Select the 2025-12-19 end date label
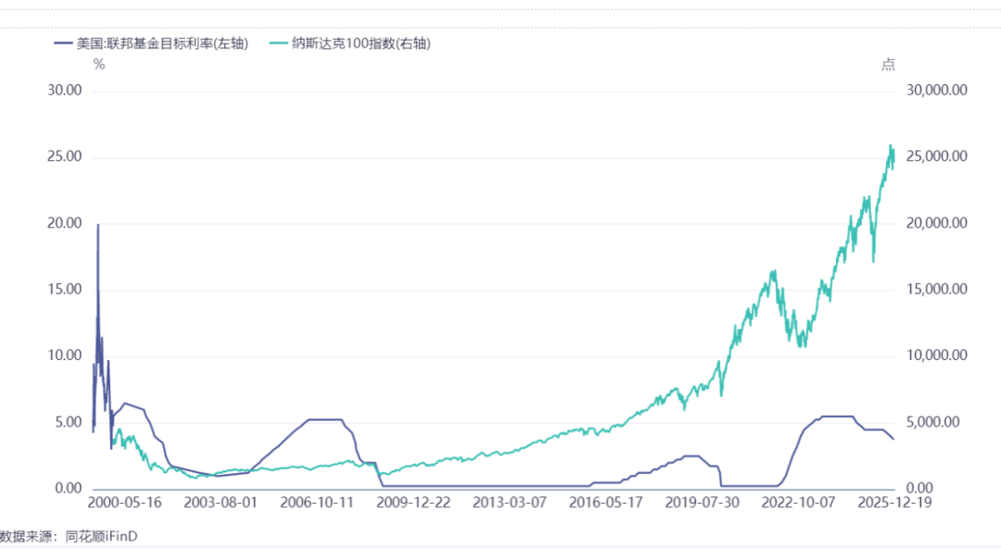The image size is (1001, 549). pyautogui.click(x=895, y=503)
